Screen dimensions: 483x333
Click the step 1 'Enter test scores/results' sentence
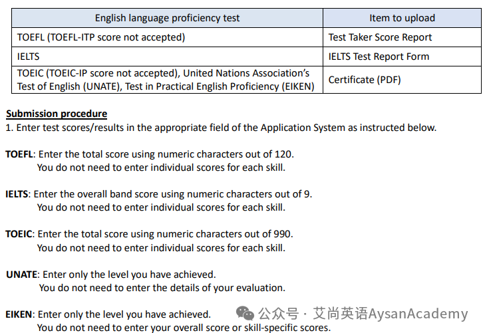pos(221,128)
